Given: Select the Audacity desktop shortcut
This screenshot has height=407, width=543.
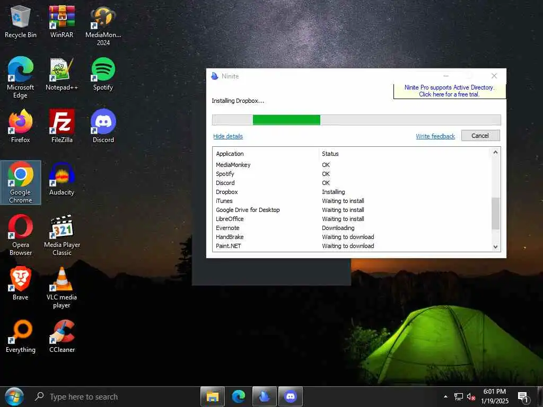Looking at the screenshot, I should 62,179.
